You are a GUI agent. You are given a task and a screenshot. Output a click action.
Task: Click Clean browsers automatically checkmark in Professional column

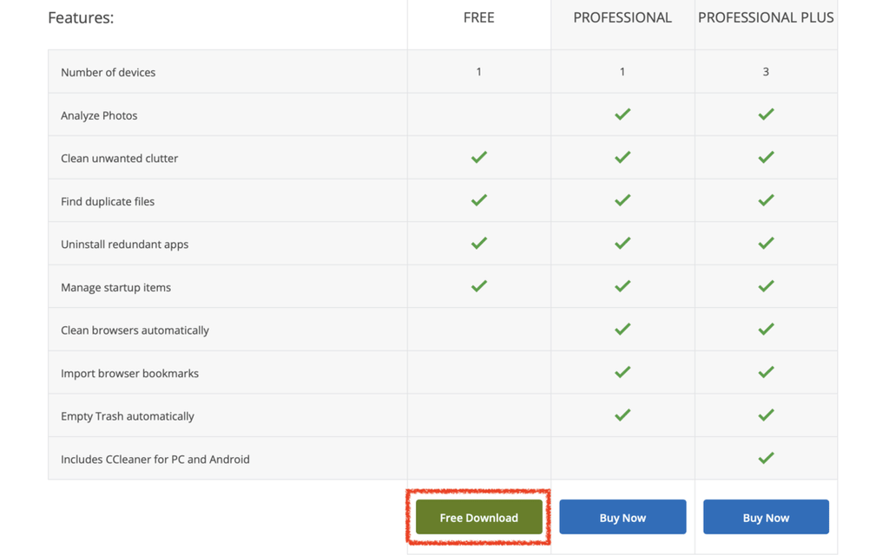point(622,330)
